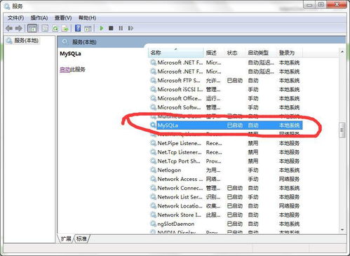Click 禁用 in Net.Tcp Port Sh... row
Image resolution: width=350 pixels, height=256 pixels.
(x=253, y=161)
